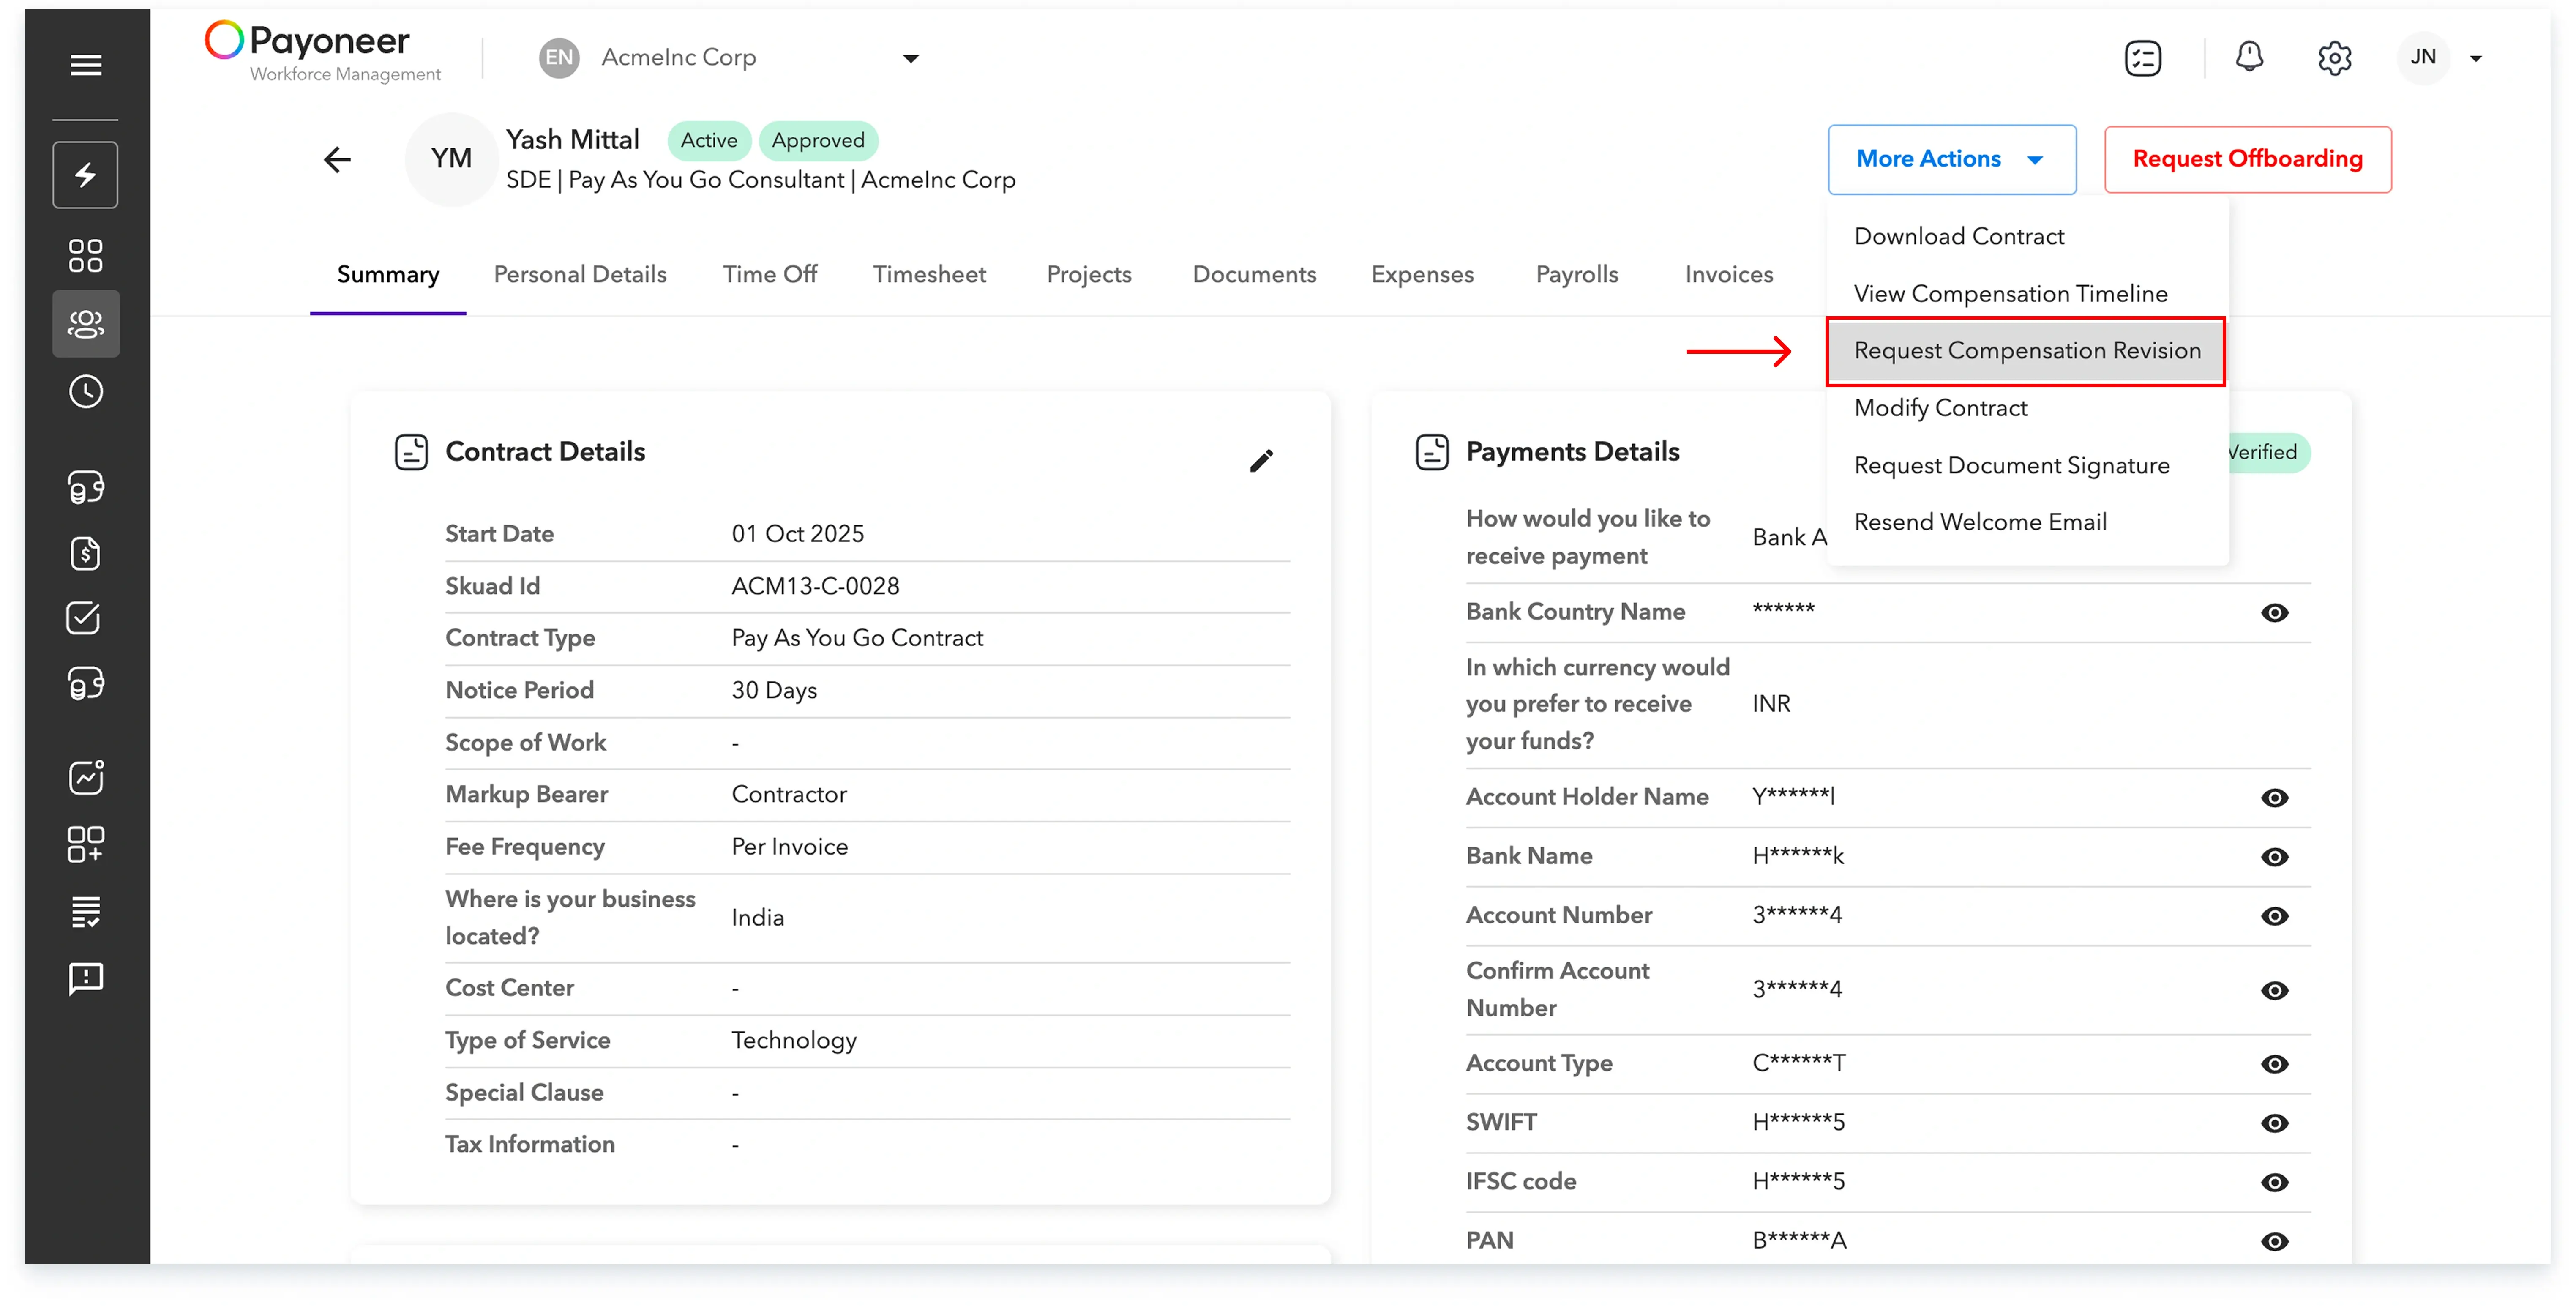
Task: Edit Contract Details with pencil icon
Action: (1261, 461)
